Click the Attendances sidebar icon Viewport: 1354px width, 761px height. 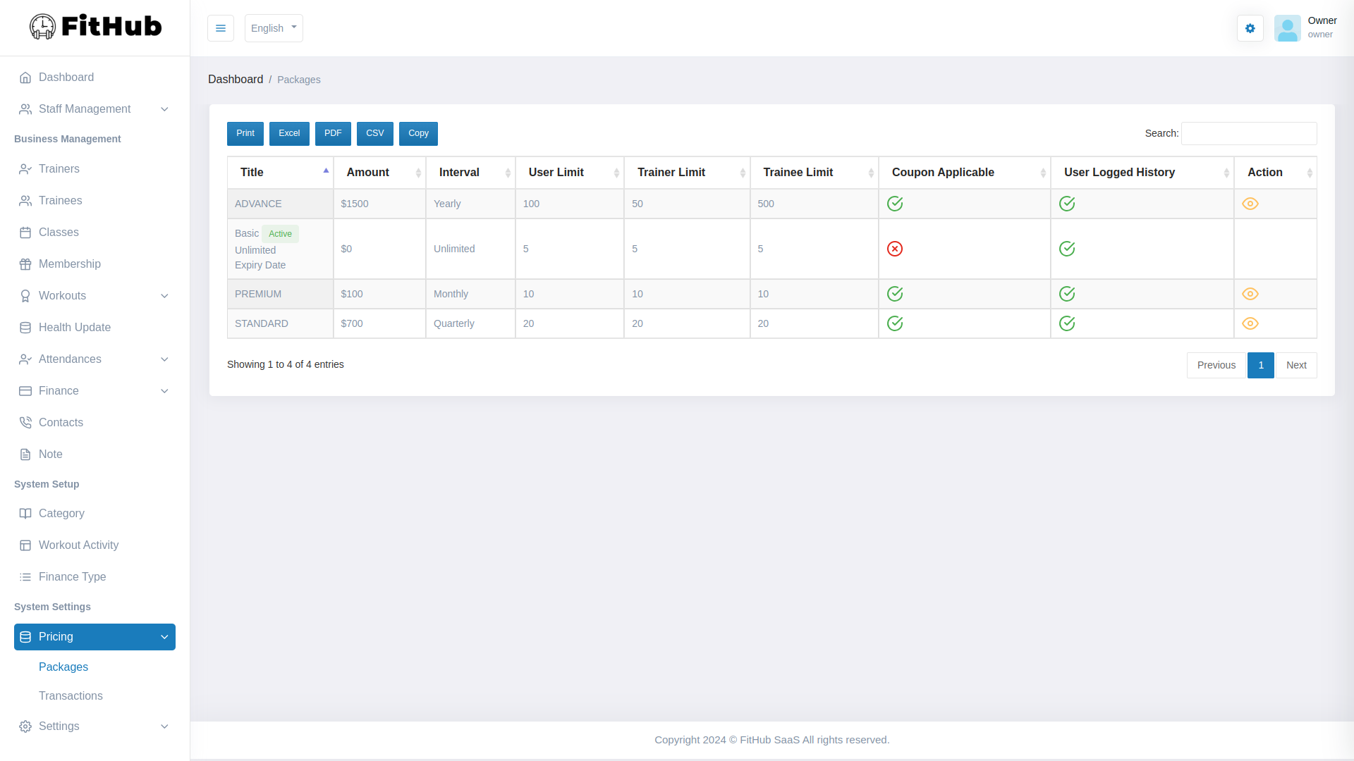25,359
